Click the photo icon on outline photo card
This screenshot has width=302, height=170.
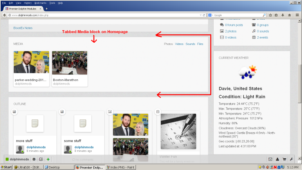pos(110,111)
